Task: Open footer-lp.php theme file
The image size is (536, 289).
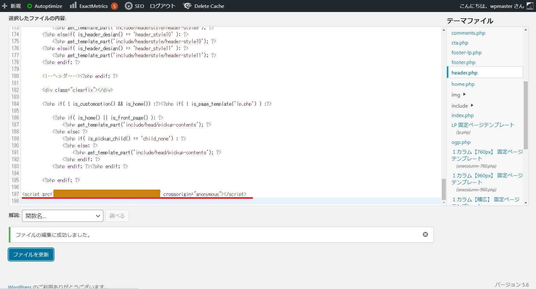Action: pyautogui.click(x=466, y=52)
